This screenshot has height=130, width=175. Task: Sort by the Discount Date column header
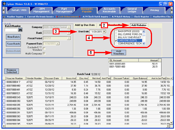tap(53, 78)
